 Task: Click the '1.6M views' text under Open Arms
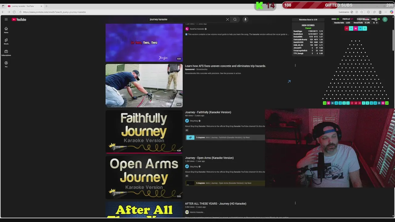189,161
